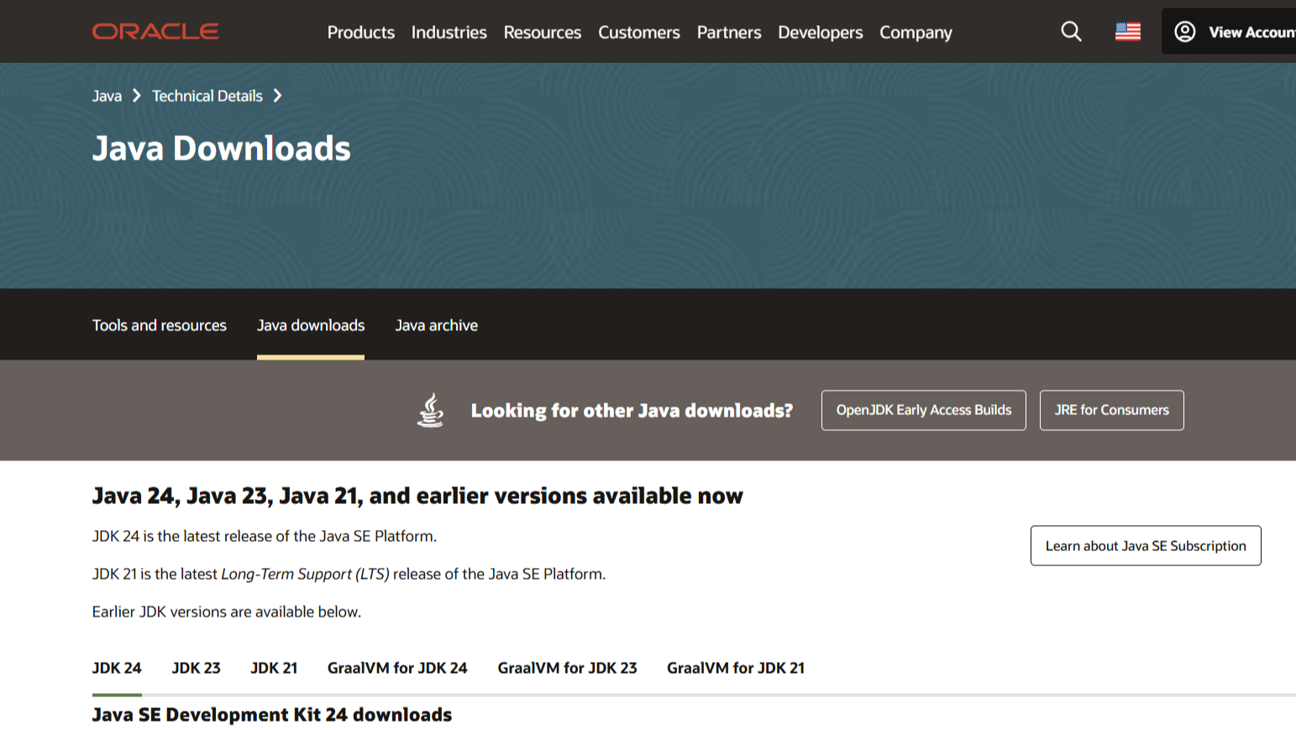This screenshot has width=1296, height=730.
Task: Open the Company menu
Action: coord(916,32)
